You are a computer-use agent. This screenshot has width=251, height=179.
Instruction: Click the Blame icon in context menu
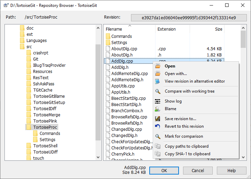(158, 109)
